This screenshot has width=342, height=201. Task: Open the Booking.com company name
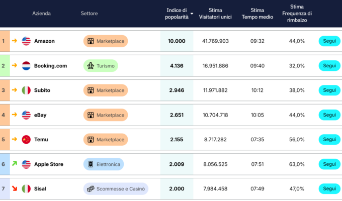(x=51, y=66)
